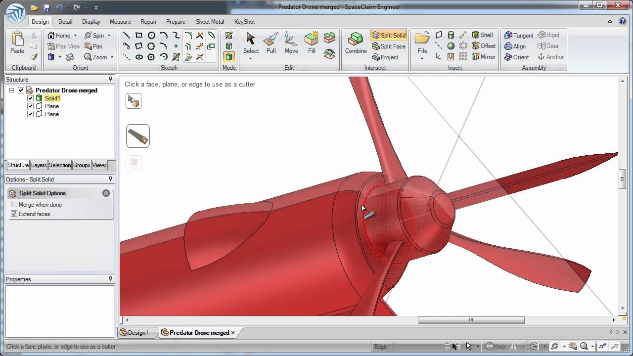Pin the Structure panel
Image resolution: width=633 pixels, height=356 pixels.
coord(110,79)
